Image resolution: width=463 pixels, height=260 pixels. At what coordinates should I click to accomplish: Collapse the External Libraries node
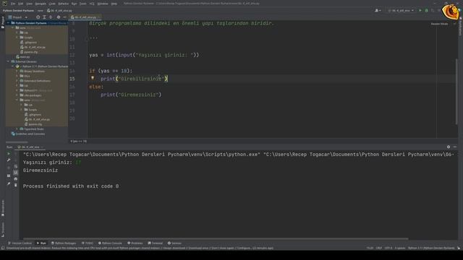[8, 61]
